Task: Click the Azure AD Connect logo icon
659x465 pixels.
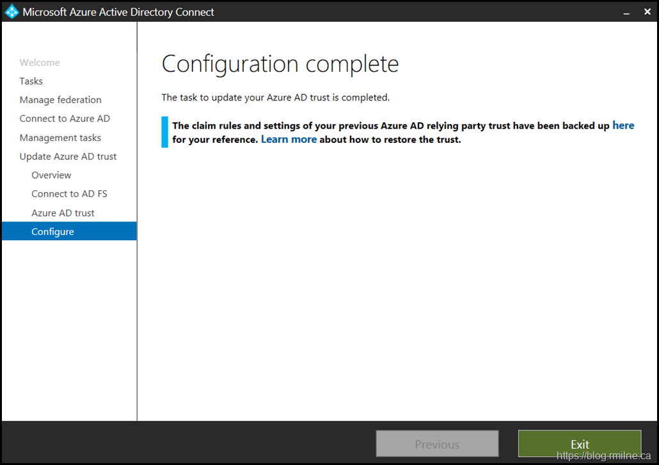Action: [x=12, y=12]
